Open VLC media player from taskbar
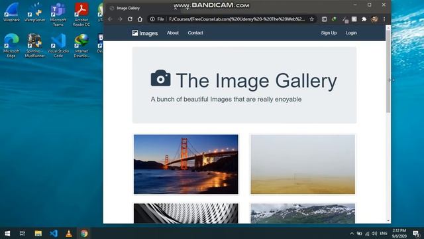Image resolution: width=424 pixels, height=239 pixels. tap(69, 233)
